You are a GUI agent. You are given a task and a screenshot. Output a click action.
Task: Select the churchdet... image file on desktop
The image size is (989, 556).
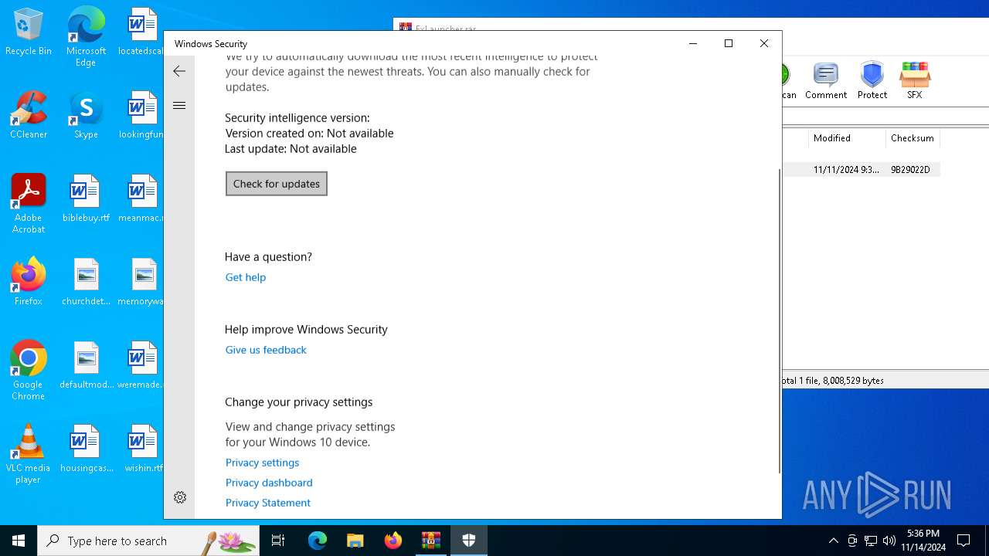pyautogui.click(x=86, y=282)
